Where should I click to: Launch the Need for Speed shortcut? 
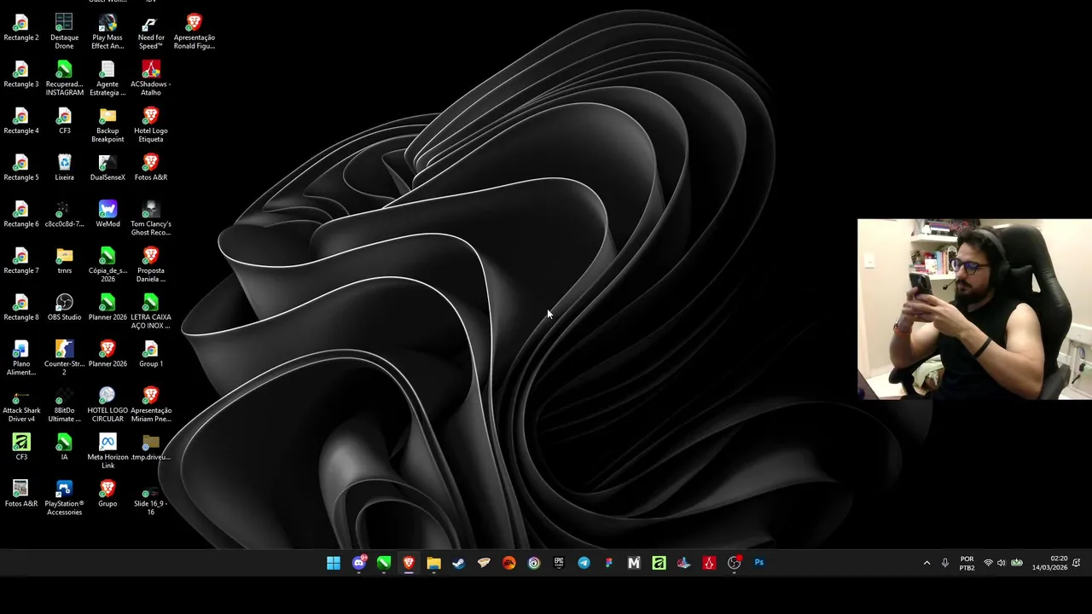click(x=151, y=31)
